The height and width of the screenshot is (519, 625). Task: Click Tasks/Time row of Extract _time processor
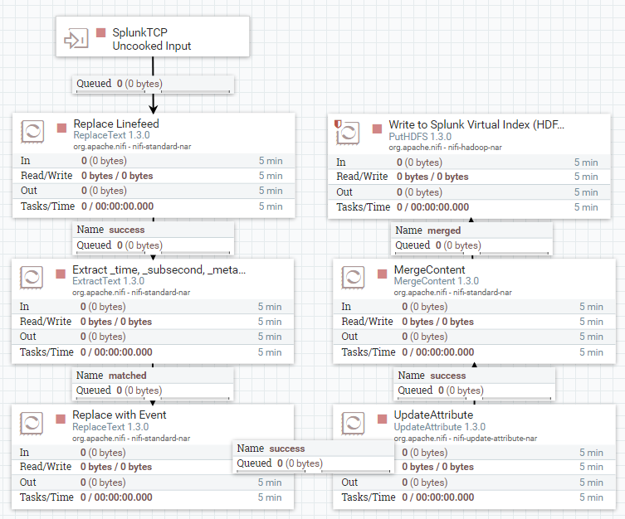(x=153, y=352)
